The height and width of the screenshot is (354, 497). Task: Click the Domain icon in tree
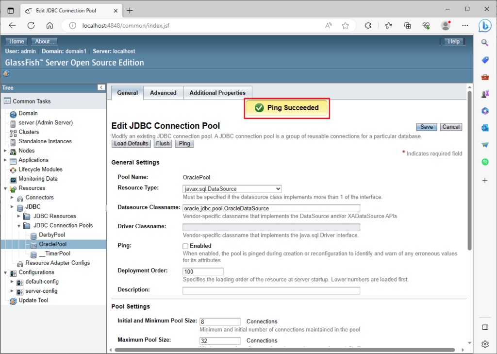pyautogui.click(x=13, y=114)
